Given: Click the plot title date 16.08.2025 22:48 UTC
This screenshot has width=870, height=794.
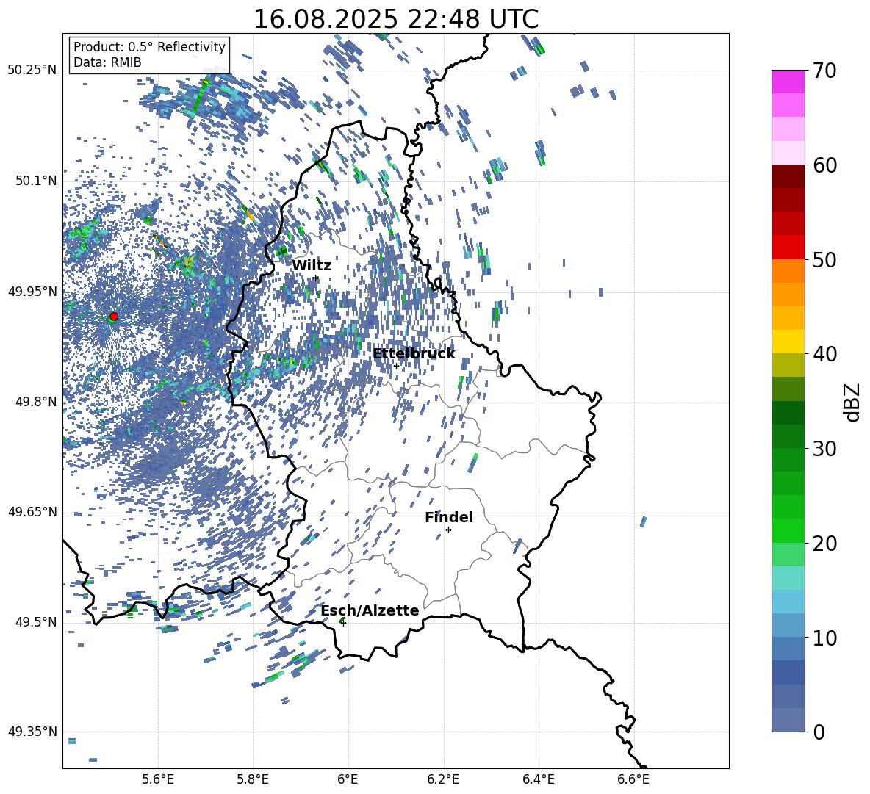Looking at the screenshot, I should click(x=395, y=19).
